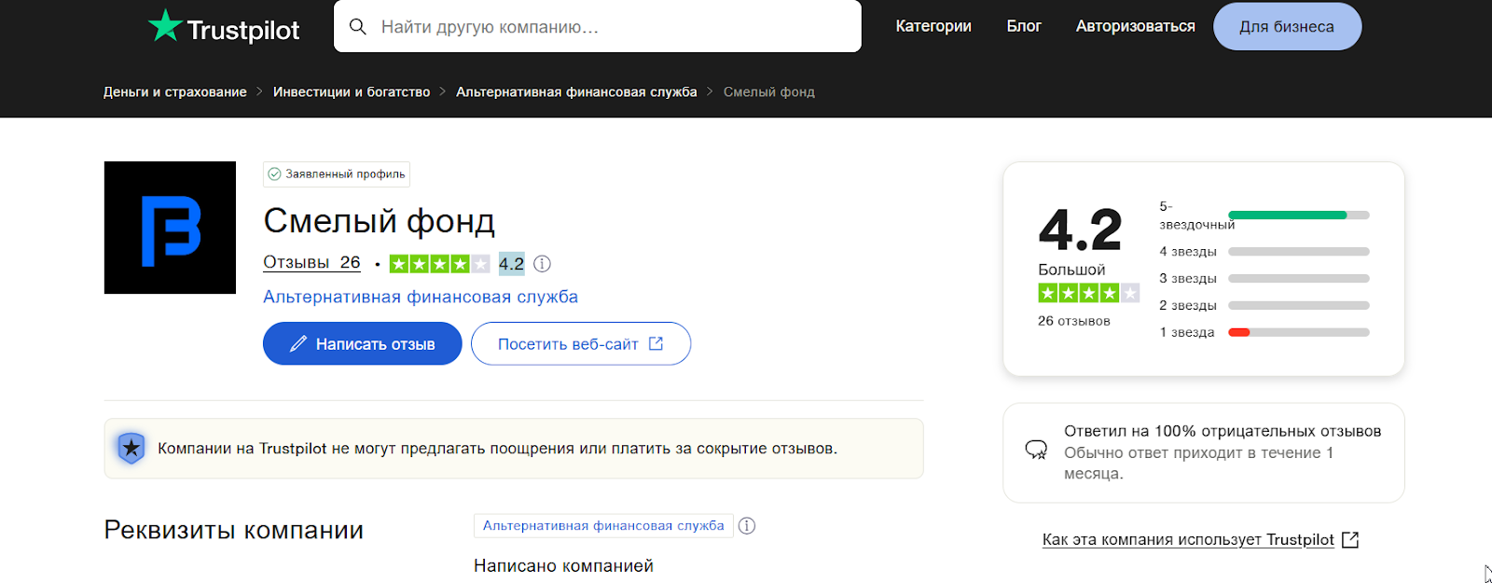Go to Деньги и страхование breadcrumb
1492x583 pixels.
[x=175, y=91]
